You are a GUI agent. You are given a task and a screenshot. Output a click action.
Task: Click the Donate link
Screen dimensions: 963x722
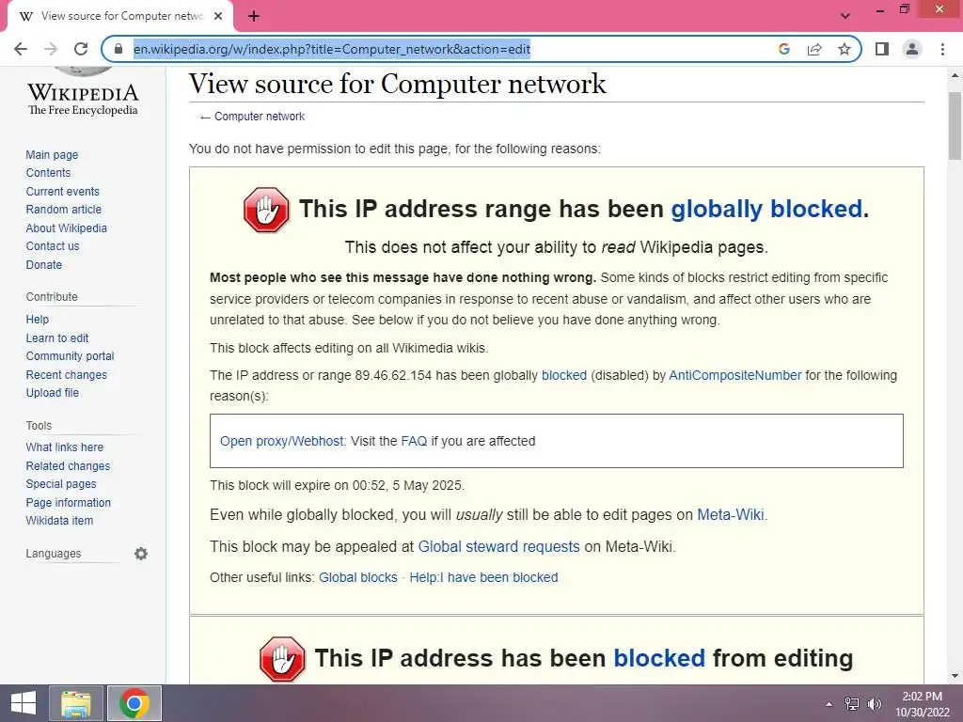tap(44, 264)
